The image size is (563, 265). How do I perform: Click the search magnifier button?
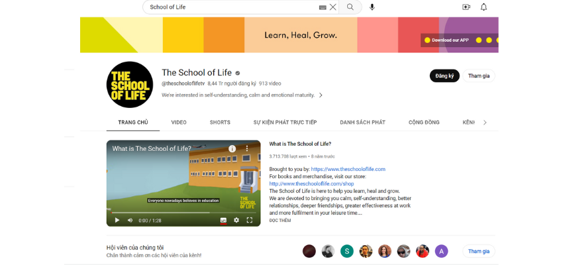[350, 7]
